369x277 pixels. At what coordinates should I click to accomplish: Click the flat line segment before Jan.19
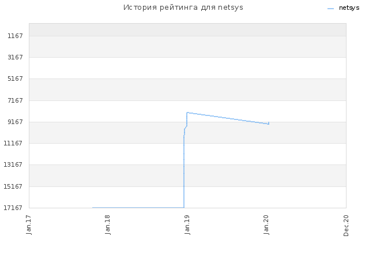click(x=138, y=208)
